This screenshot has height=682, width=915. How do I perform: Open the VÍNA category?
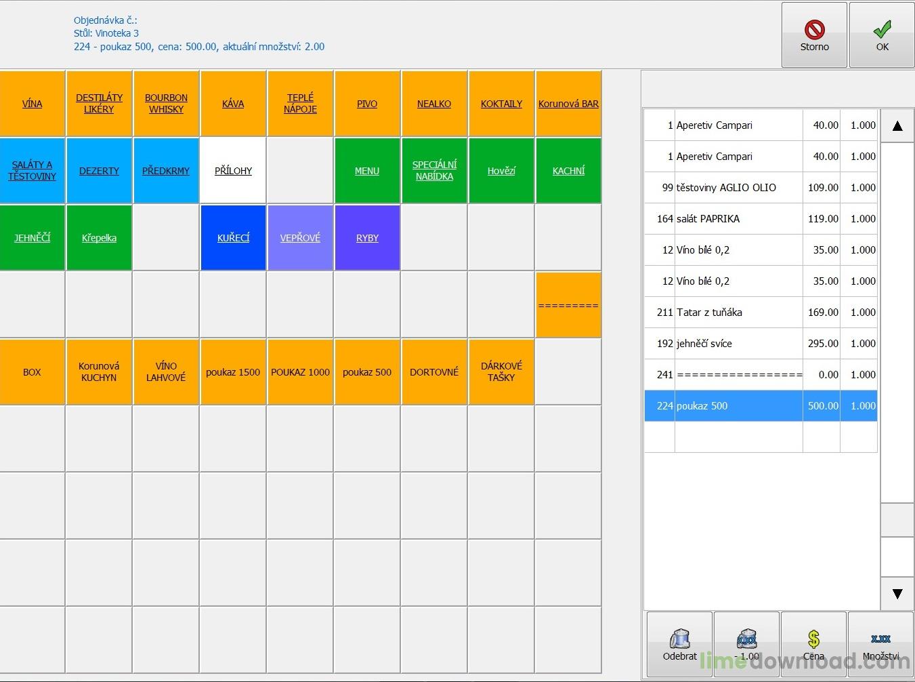(x=32, y=104)
